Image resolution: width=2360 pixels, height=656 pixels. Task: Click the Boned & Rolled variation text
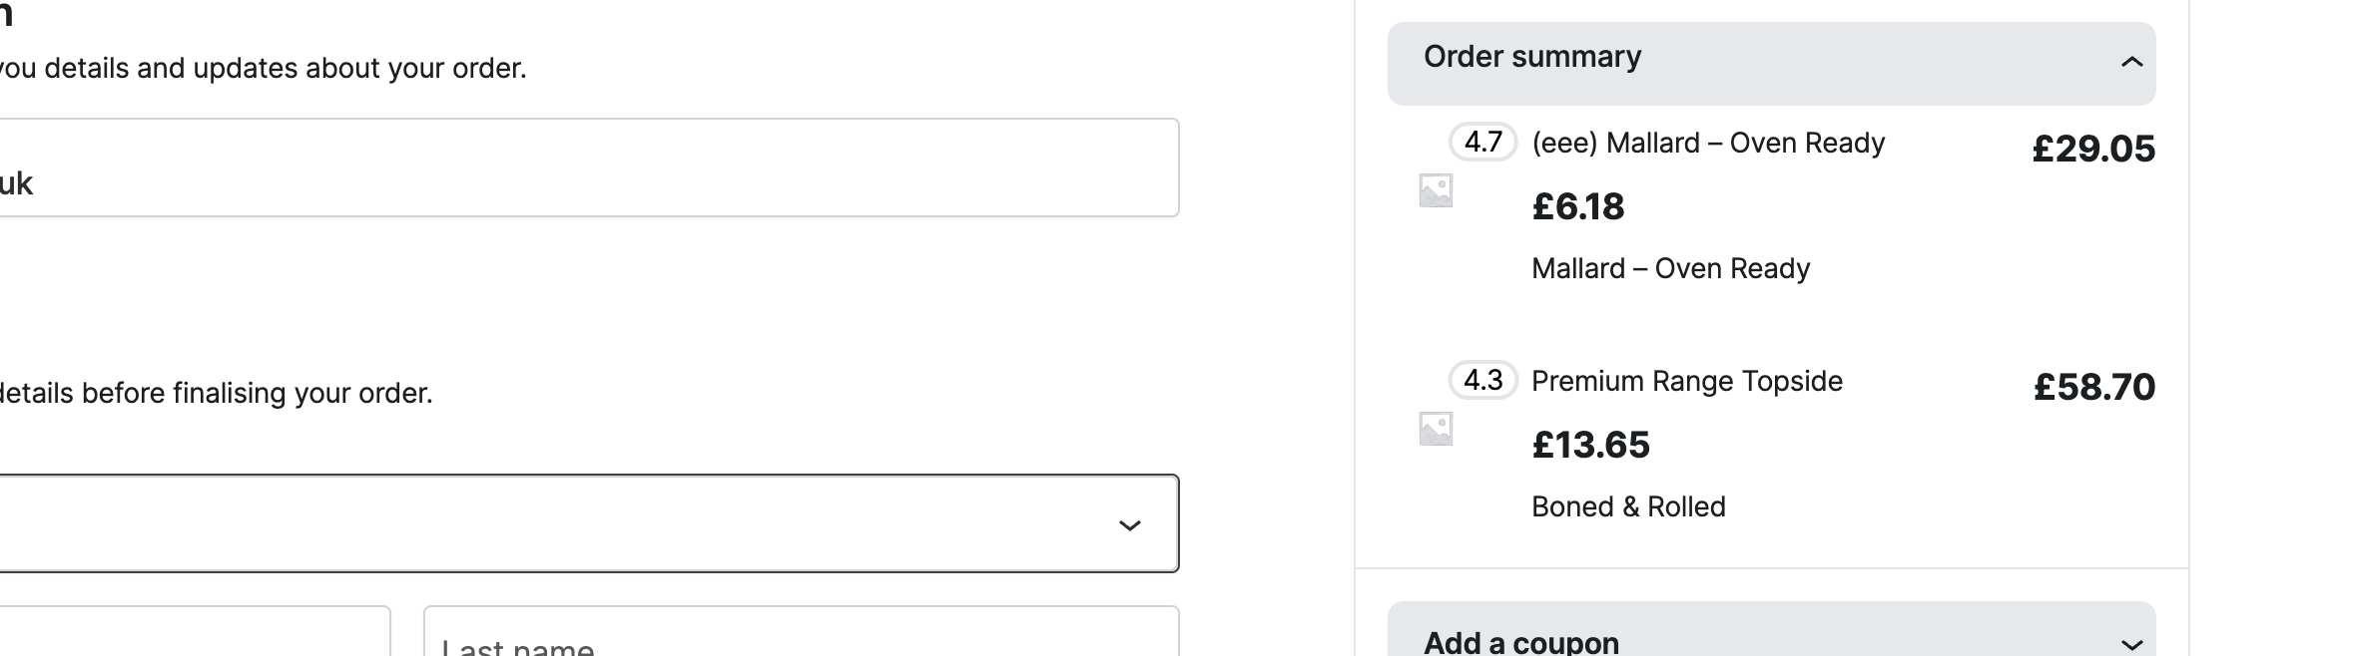pos(1628,506)
